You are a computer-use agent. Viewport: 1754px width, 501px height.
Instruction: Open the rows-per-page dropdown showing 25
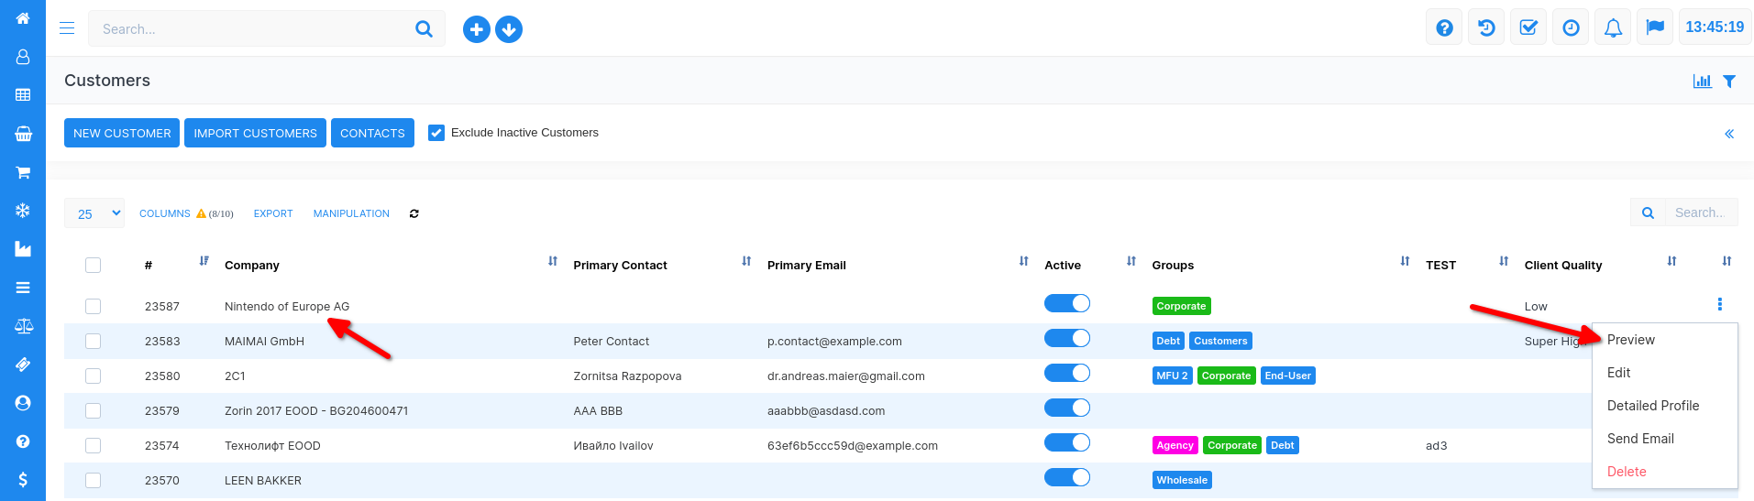(x=94, y=213)
